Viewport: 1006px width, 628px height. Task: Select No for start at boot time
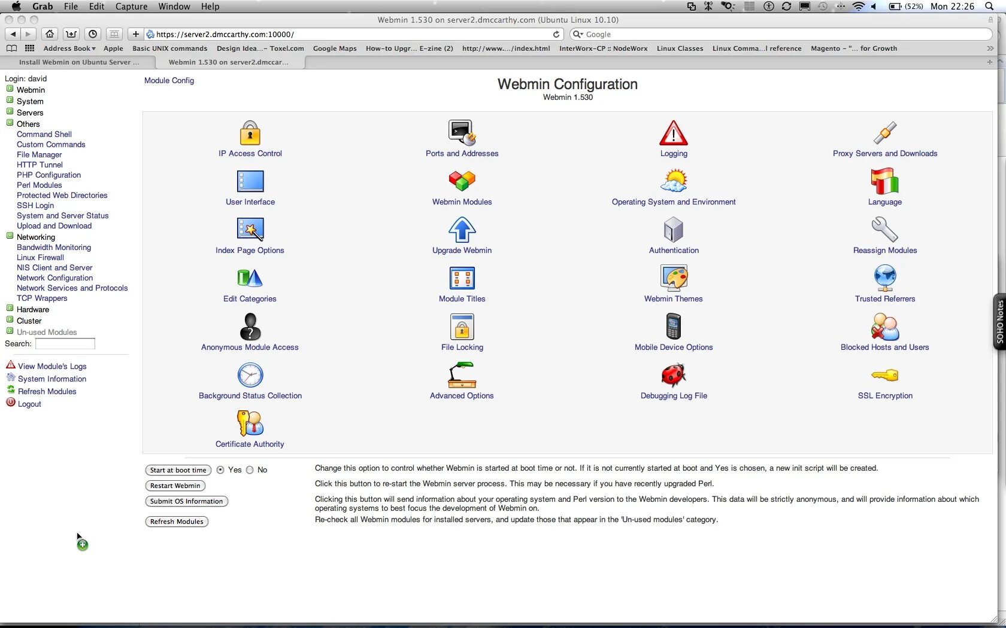tap(250, 470)
